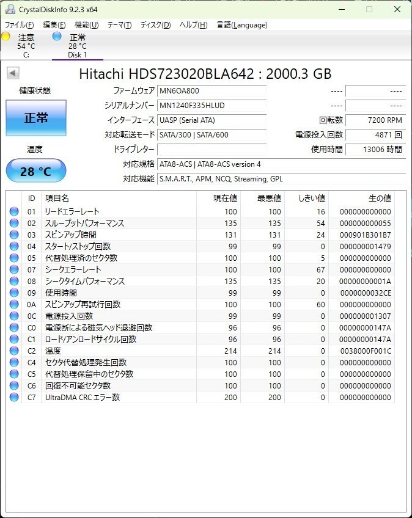
Task: Click the rotation rate field 7200 RPM
Action: click(x=375, y=120)
